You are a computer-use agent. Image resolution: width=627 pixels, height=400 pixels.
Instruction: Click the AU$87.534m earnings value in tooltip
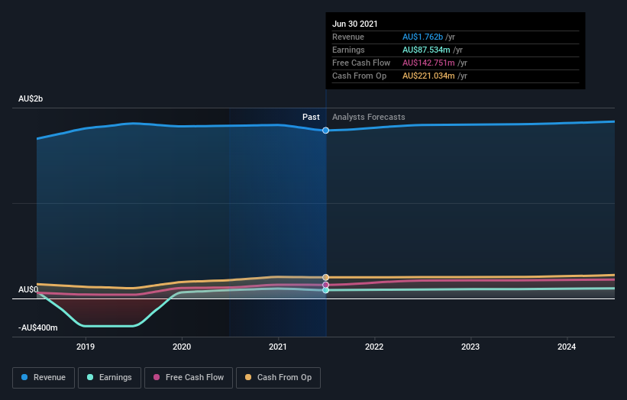pos(426,50)
